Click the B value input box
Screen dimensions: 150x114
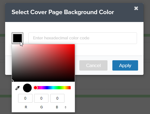[57, 98]
